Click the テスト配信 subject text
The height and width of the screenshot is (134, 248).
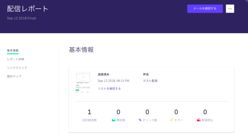[x=150, y=81]
